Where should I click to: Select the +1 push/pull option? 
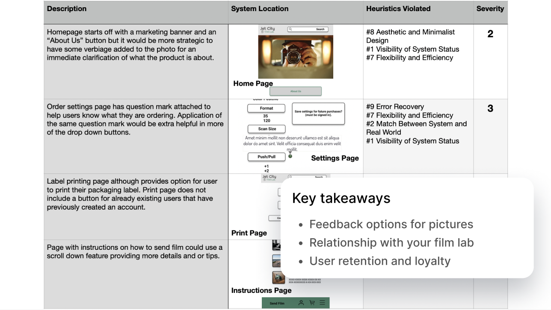[x=267, y=167]
